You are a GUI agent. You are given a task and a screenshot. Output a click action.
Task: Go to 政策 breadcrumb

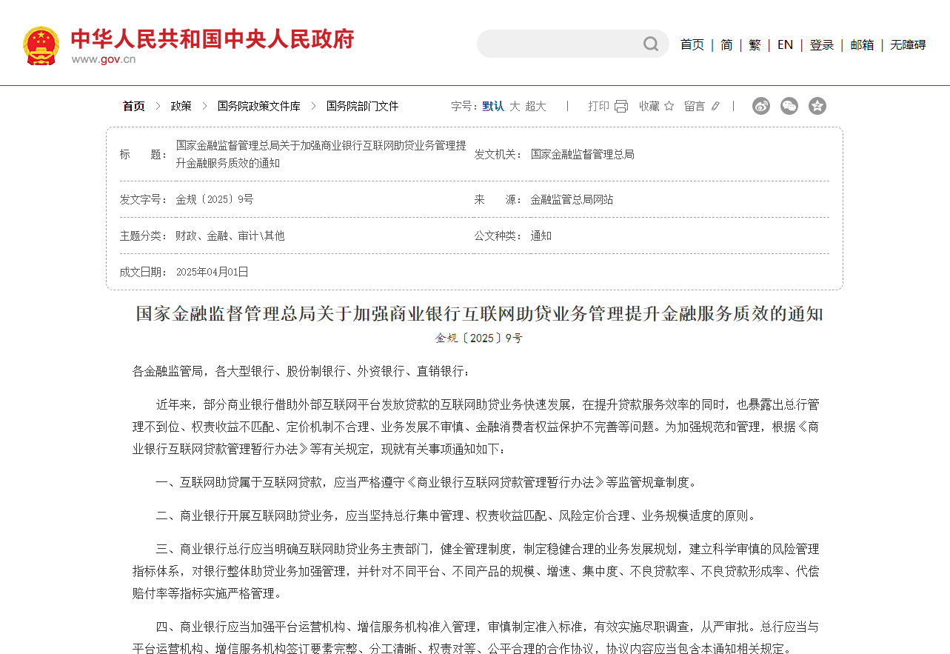181,107
